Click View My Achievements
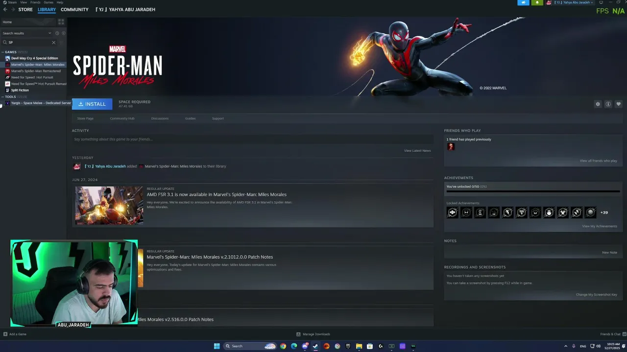Image resolution: width=627 pixels, height=352 pixels. click(x=600, y=226)
